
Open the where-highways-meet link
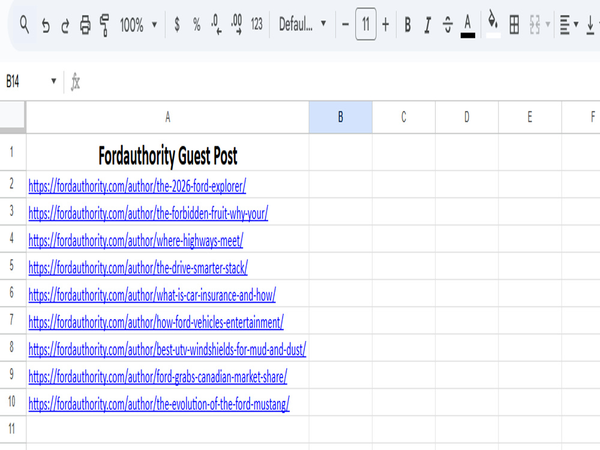[x=136, y=241]
